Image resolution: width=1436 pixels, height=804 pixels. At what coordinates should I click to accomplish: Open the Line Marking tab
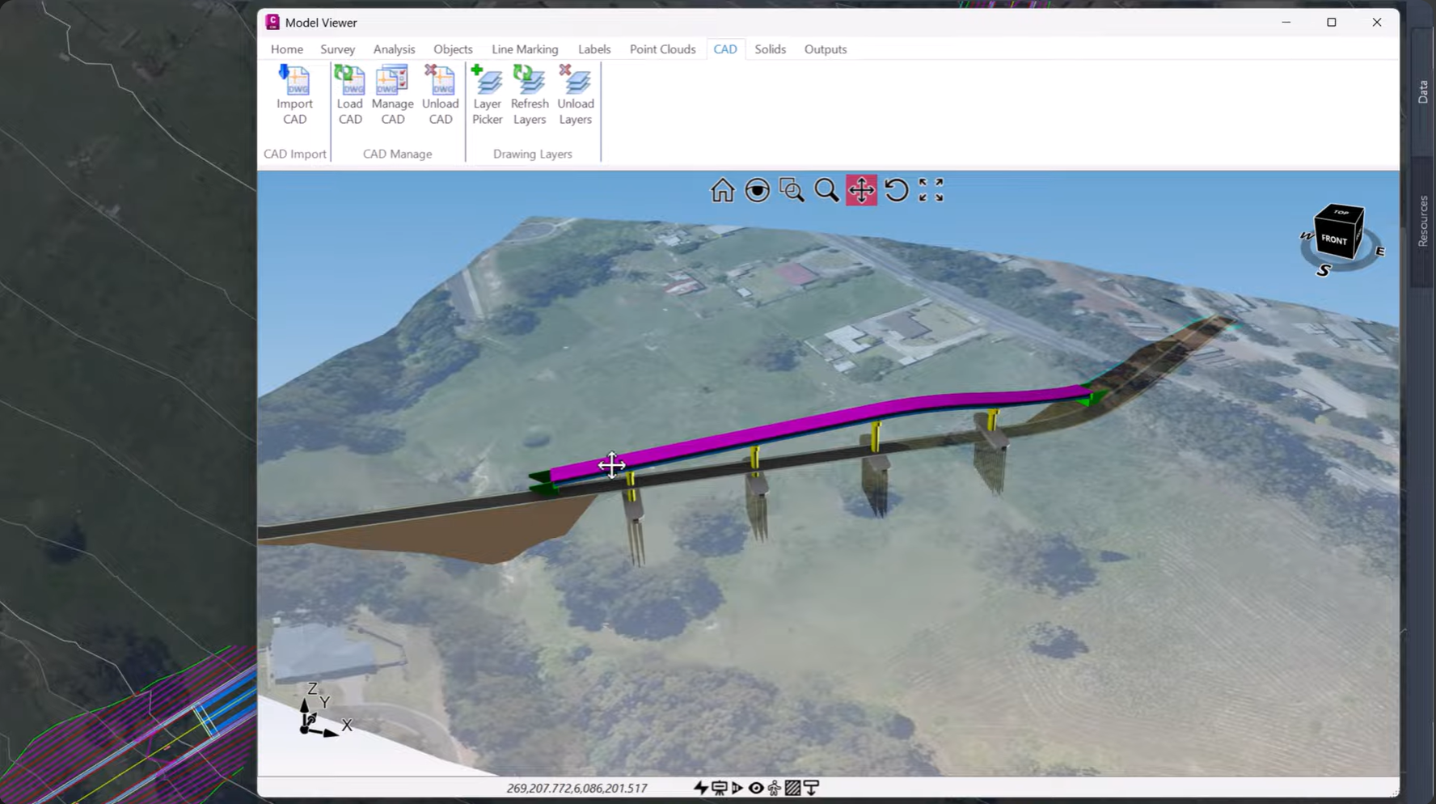[525, 49]
